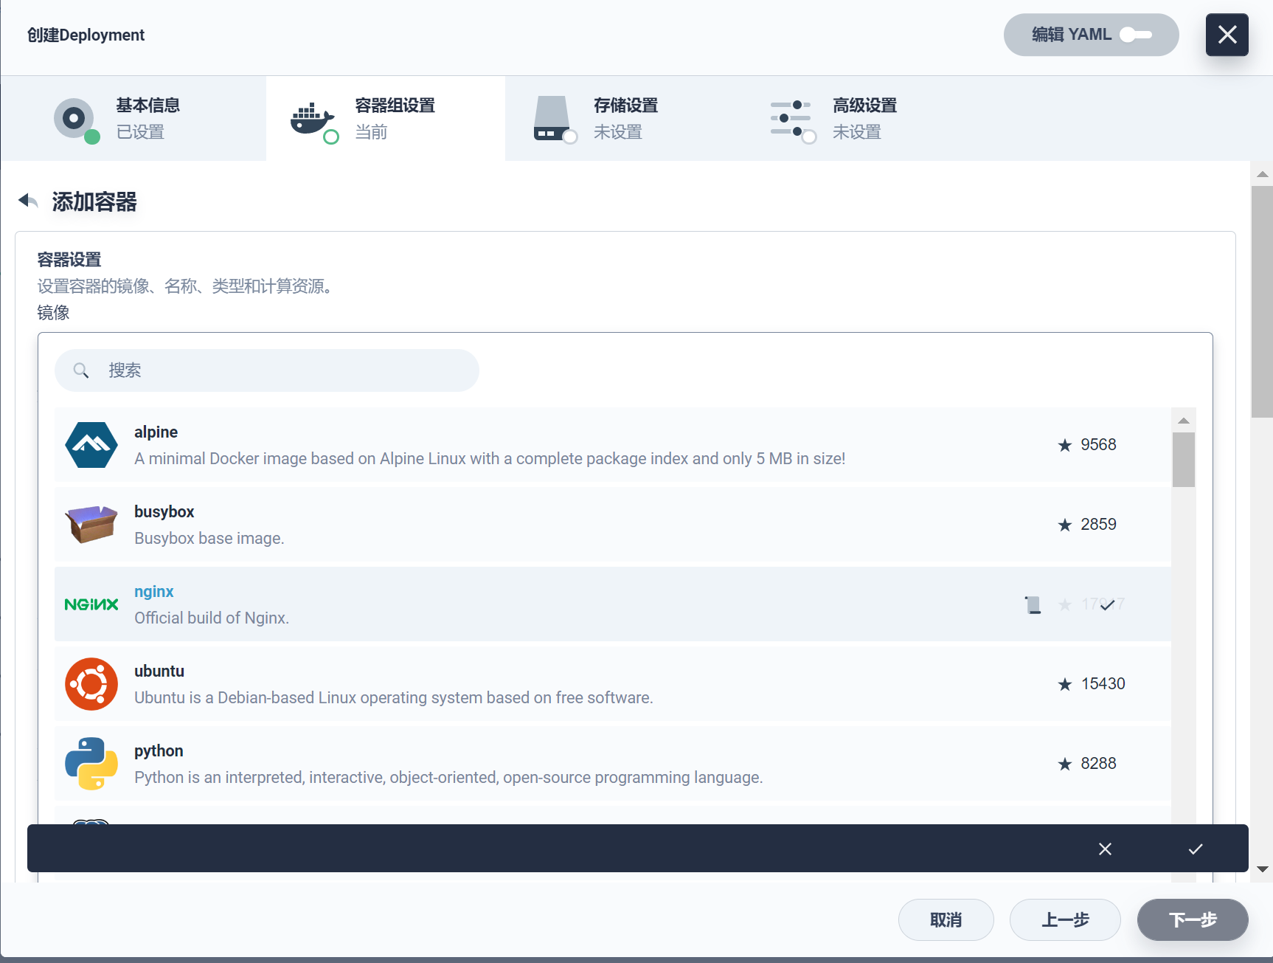Viewport: 1273px width, 963px height.
Task: Click the storage disk icon on 存储设置 step
Action: [x=552, y=119]
